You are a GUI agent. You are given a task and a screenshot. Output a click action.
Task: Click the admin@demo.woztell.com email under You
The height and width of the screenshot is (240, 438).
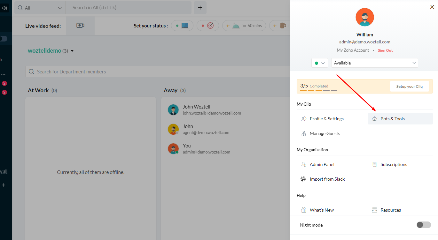point(207,152)
